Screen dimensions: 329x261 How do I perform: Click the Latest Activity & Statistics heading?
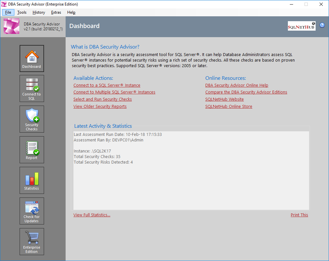pos(103,126)
